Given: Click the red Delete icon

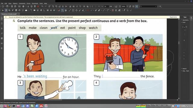Looking at the screenshot, I should tap(38, 6).
